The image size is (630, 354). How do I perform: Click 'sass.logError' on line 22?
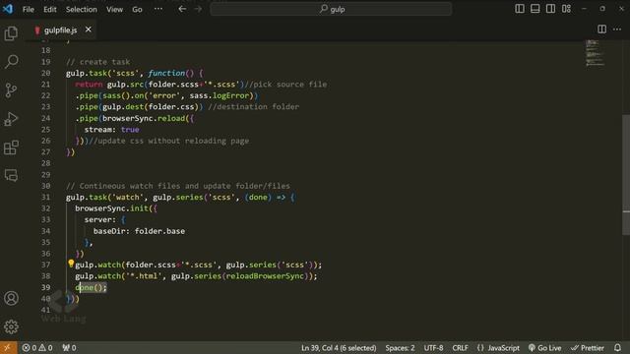[220, 95]
